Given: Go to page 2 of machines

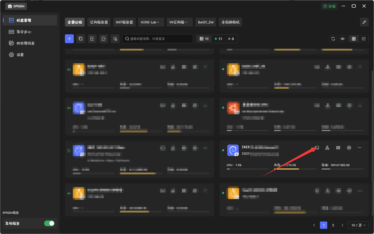Looking at the screenshot, I should point(333,225).
